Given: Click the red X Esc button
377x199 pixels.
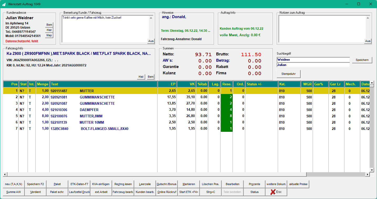Looking at the screenshot, I should [276, 192].
